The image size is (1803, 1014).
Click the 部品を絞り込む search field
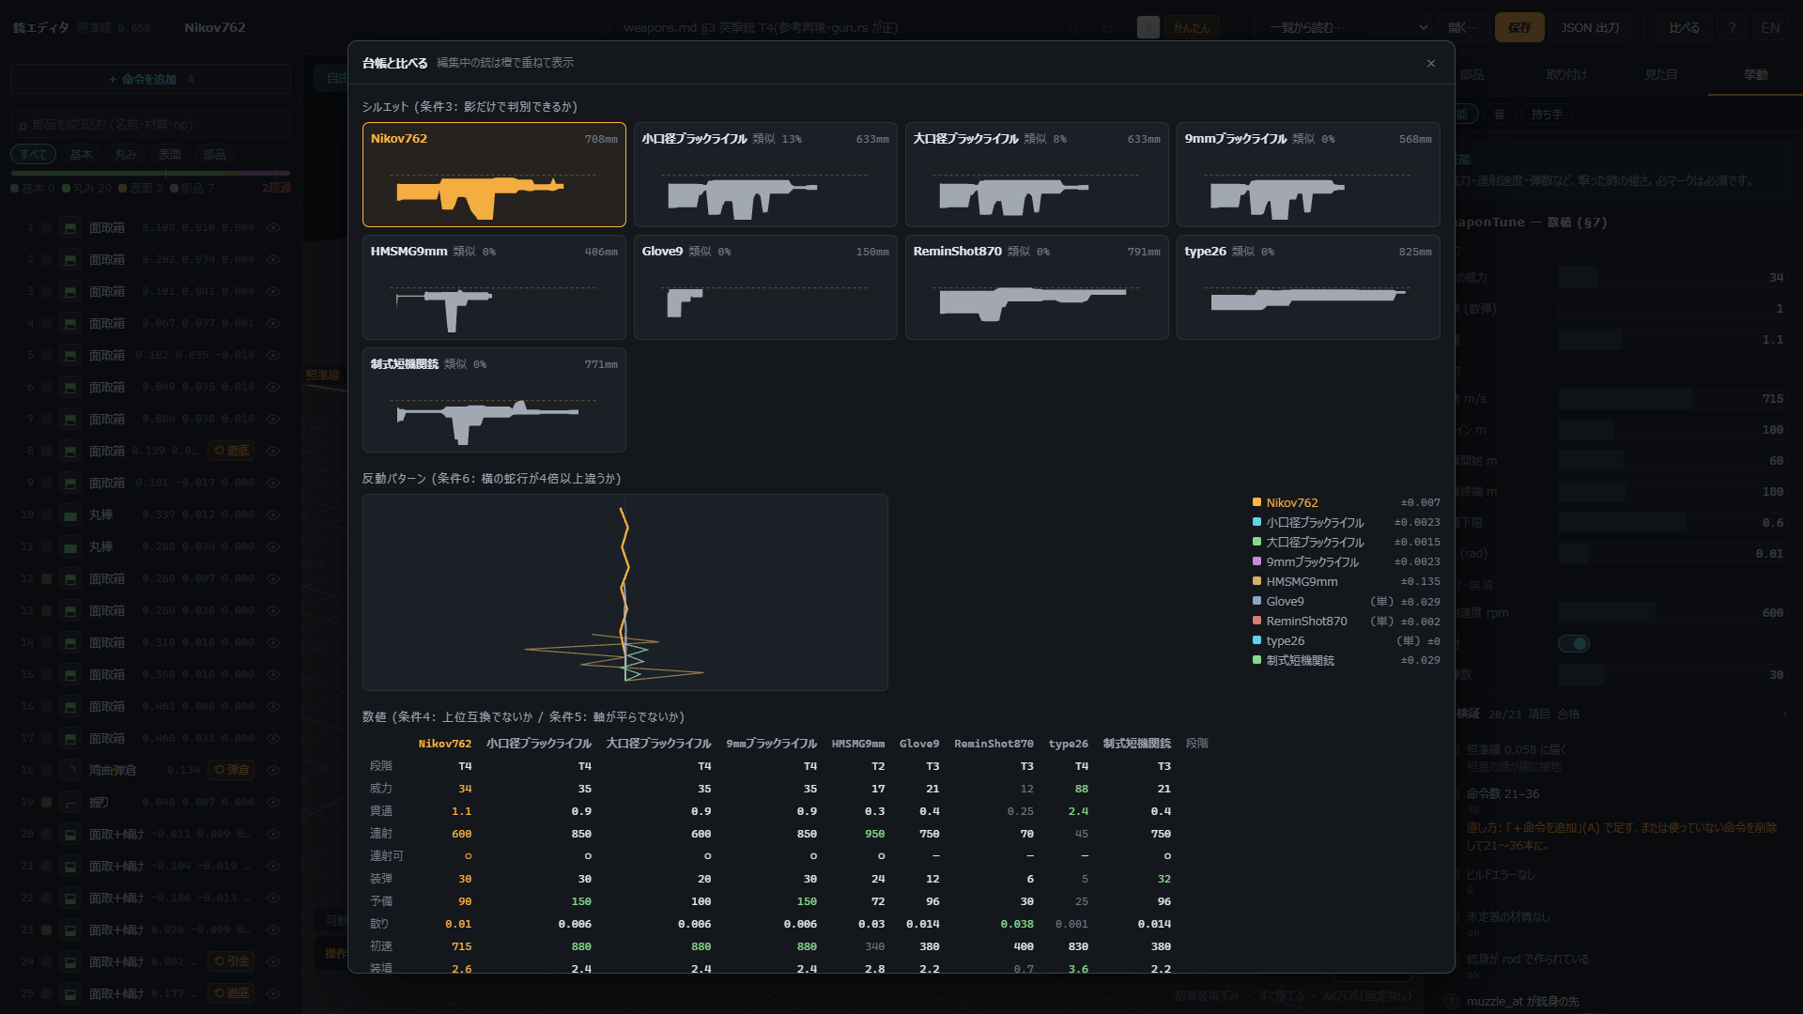150,124
